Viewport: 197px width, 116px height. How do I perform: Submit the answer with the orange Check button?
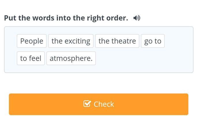point(99,104)
